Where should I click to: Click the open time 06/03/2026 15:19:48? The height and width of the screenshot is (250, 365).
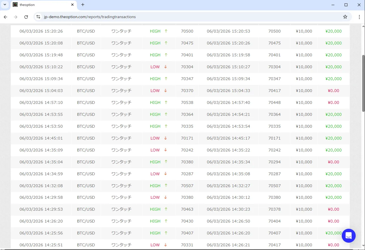point(41,55)
